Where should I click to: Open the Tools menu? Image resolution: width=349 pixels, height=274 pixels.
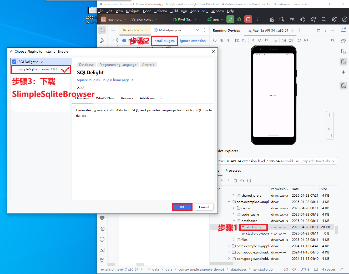pos(195,11)
